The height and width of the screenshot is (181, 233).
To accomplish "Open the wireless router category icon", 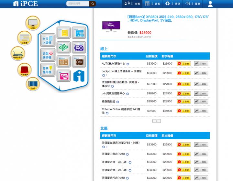I will coord(18,53).
